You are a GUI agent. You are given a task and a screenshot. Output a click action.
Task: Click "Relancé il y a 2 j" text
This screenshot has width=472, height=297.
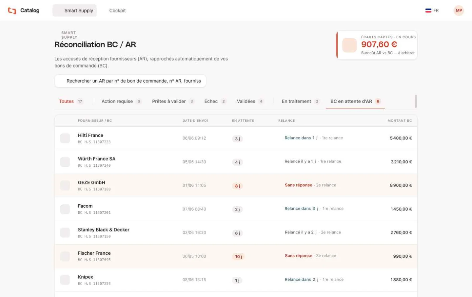point(301,232)
